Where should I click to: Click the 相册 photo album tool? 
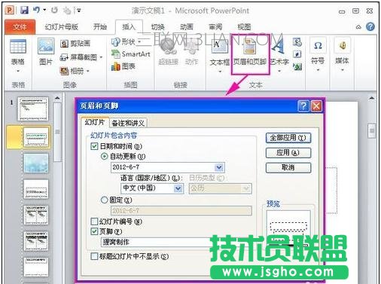[x=72, y=71]
